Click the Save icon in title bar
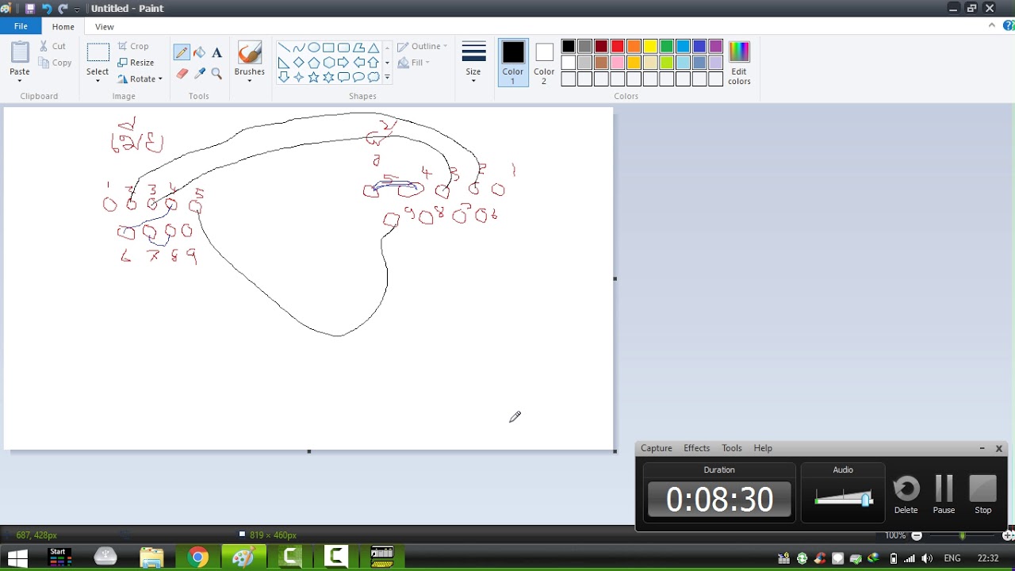The image size is (1015, 571). tap(30, 9)
